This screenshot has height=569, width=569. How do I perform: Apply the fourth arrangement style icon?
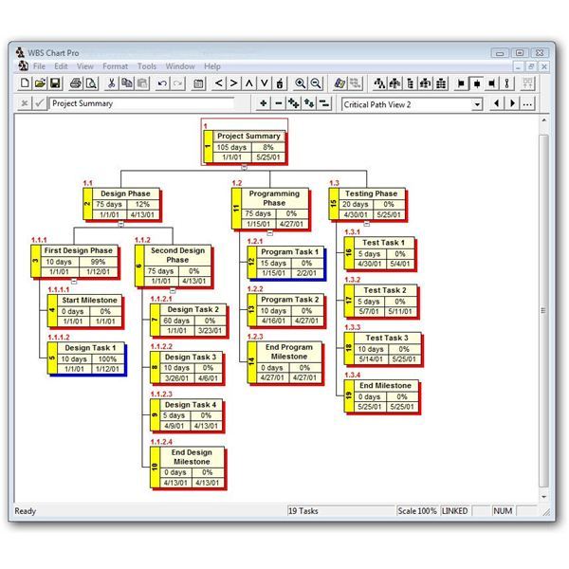tap(425, 83)
